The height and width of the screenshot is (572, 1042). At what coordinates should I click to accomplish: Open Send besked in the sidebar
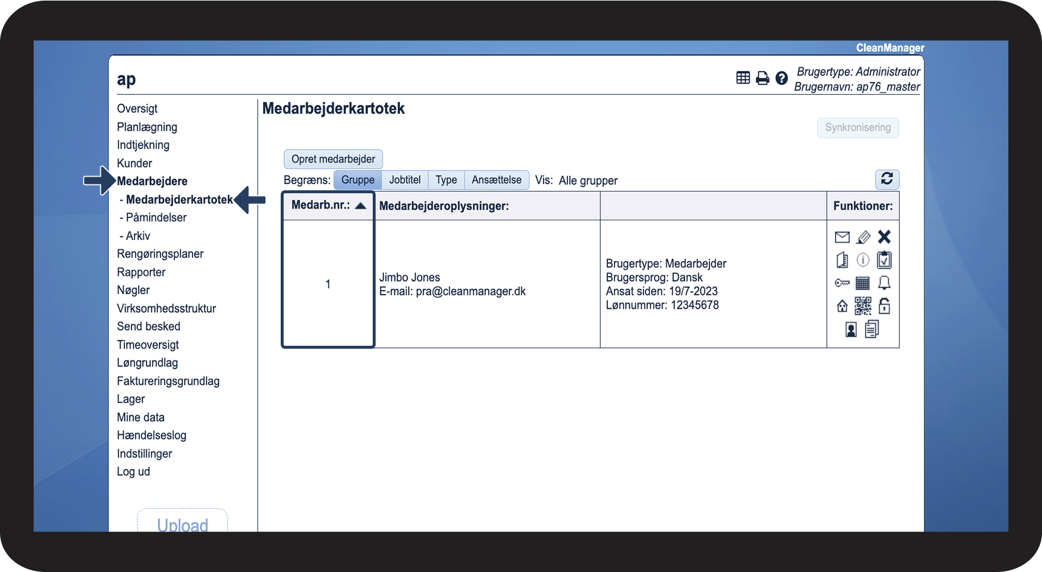coord(149,326)
